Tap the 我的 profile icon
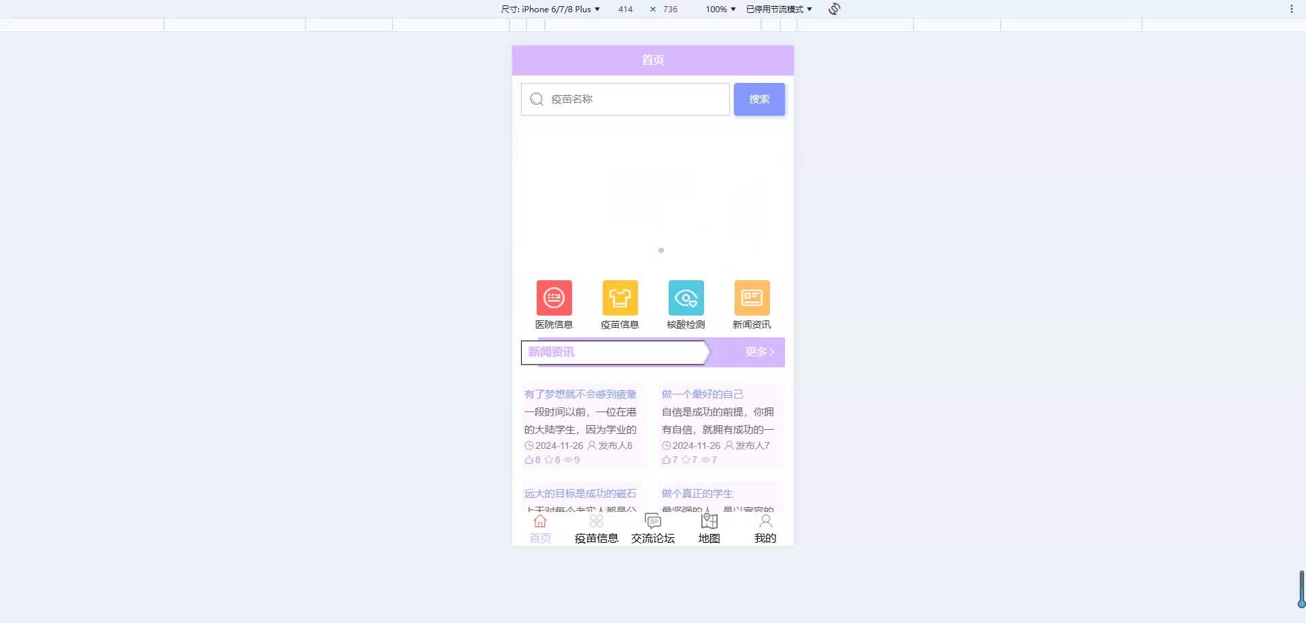Viewport: 1306px width, 623px height. coord(765,521)
